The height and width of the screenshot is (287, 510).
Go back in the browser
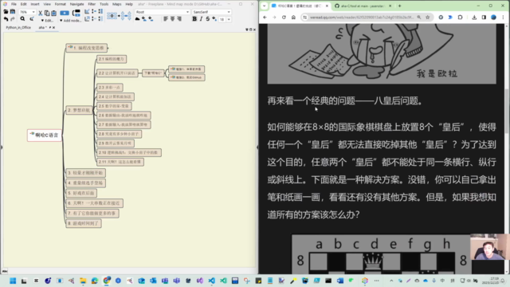(x=265, y=18)
